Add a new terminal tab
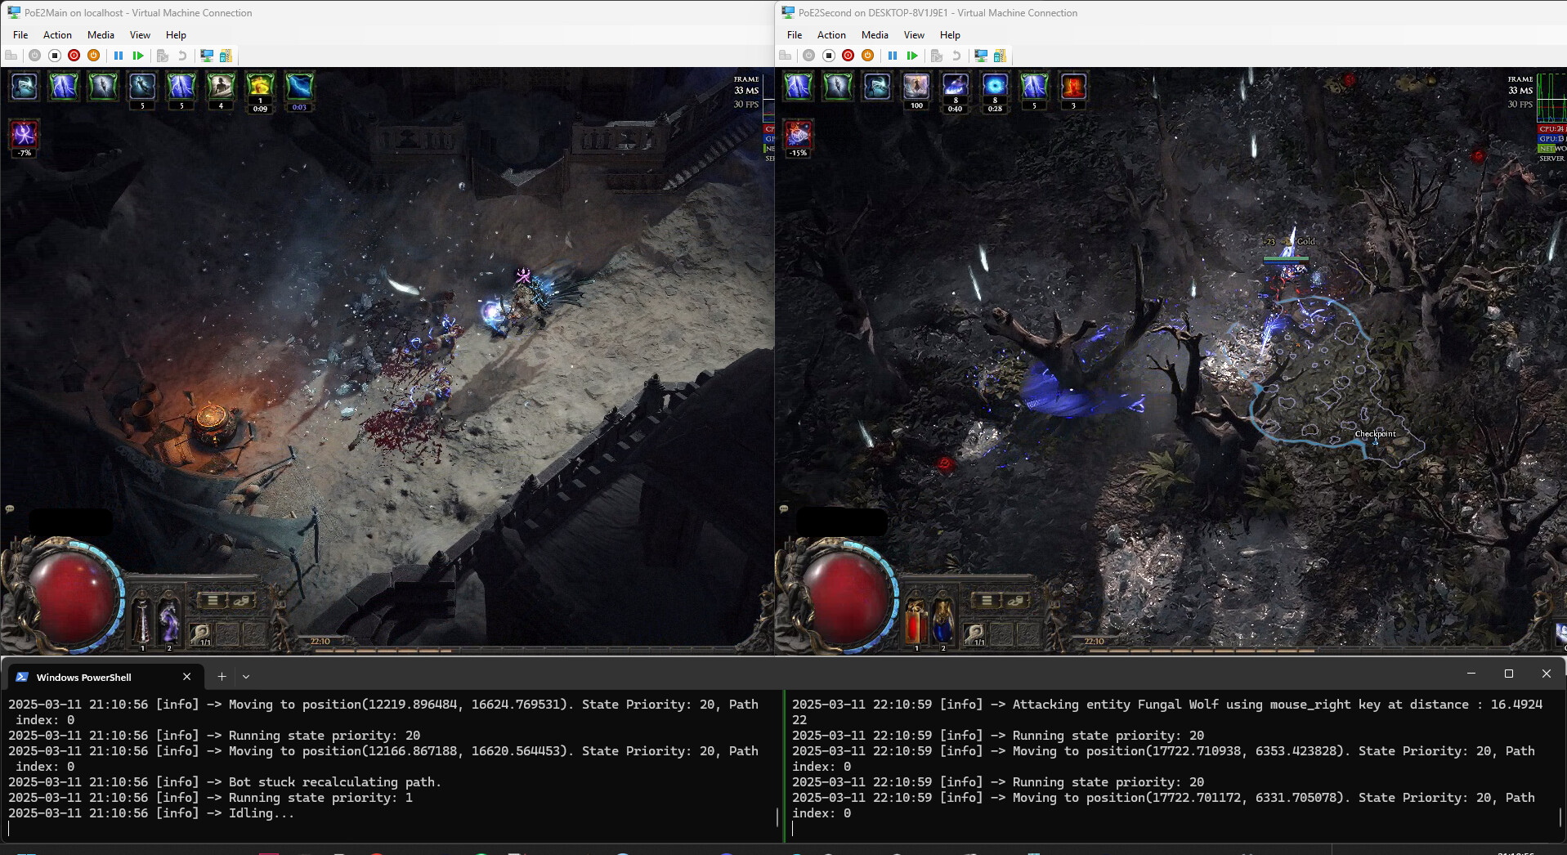Screen dimensions: 1567x855 point(222,677)
